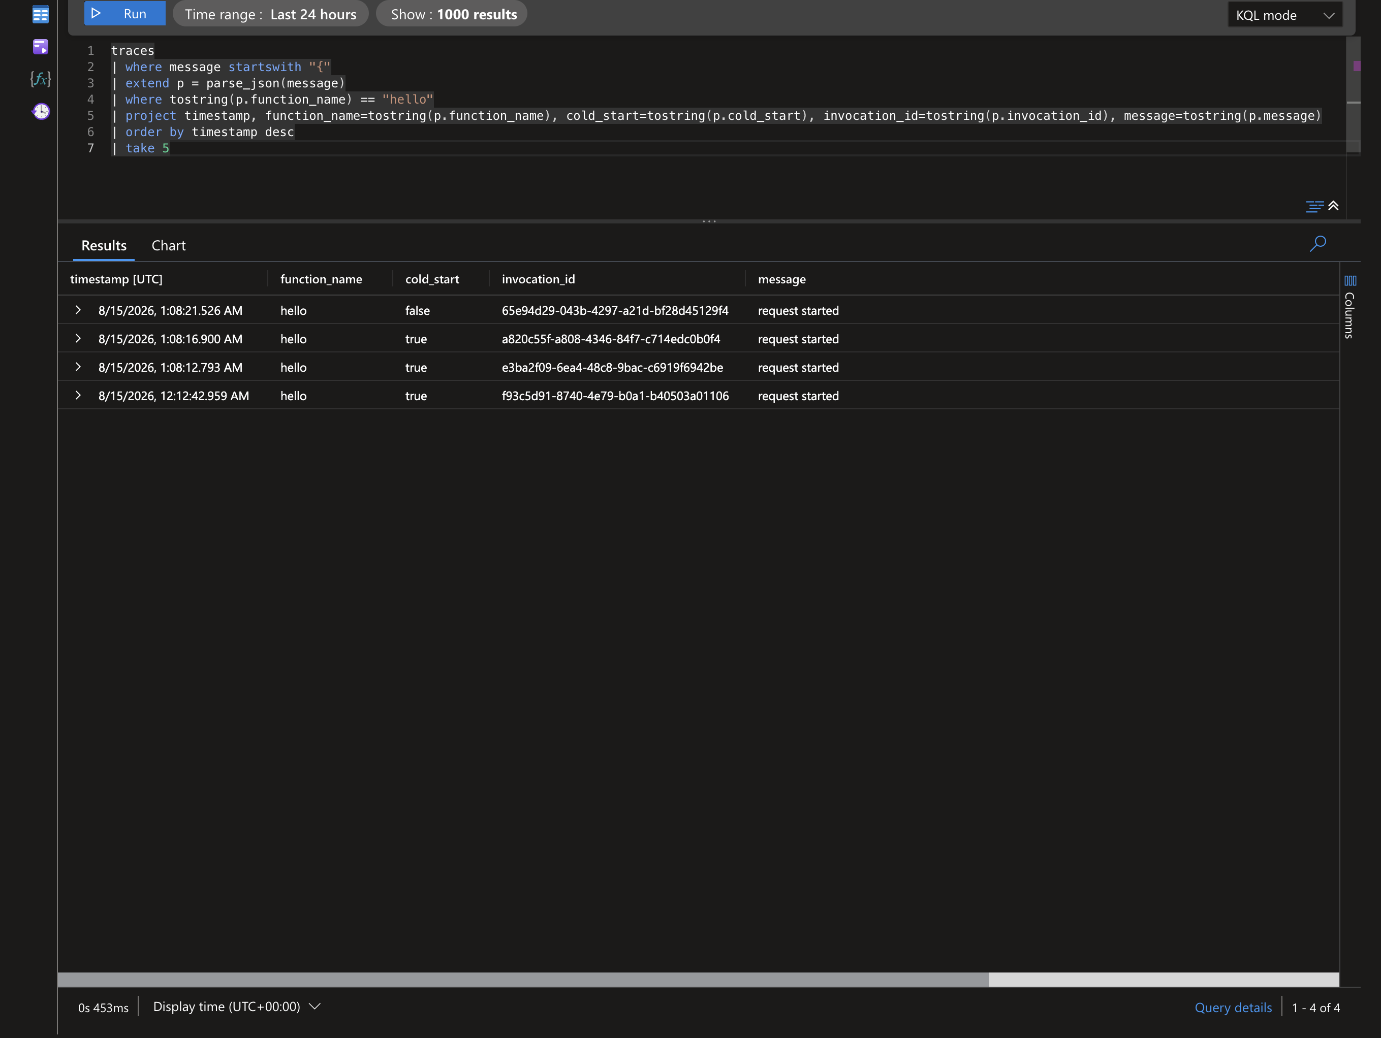Expand the 1:08:12.793 AM result row
The height and width of the screenshot is (1038, 1381).
click(x=78, y=366)
